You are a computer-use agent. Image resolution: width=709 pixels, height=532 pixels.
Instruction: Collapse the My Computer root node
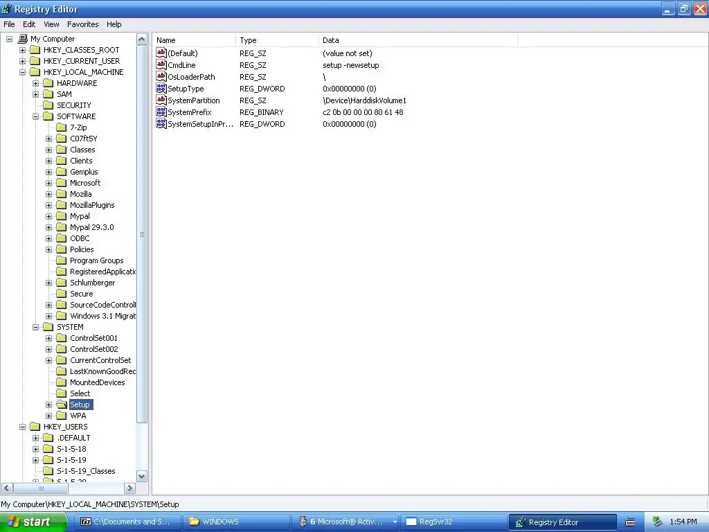[x=10, y=39]
